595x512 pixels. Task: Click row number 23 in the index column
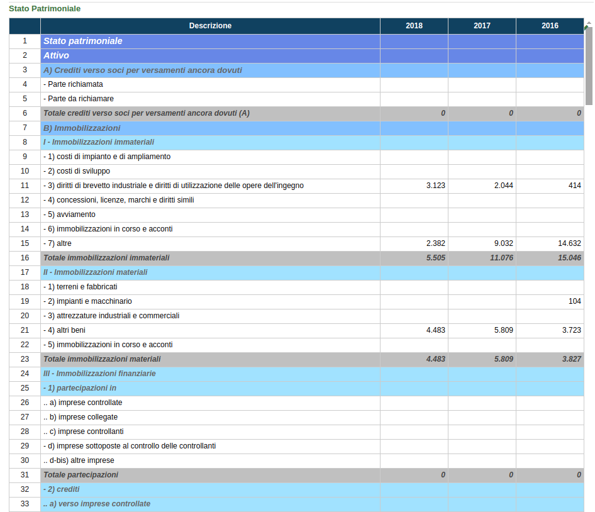pos(25,359)
